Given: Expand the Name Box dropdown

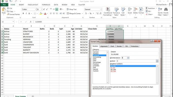Looking at the screenshot, I should click(13, 22).
